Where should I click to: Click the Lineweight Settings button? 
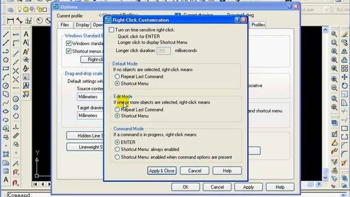[x=85, y=147]
